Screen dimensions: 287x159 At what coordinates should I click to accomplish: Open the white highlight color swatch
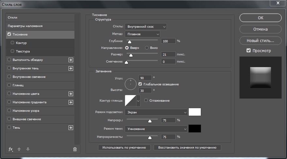point(195,112)
